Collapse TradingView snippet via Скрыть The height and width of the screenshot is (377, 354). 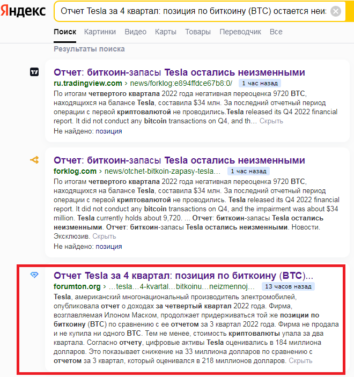click(271, 121)
